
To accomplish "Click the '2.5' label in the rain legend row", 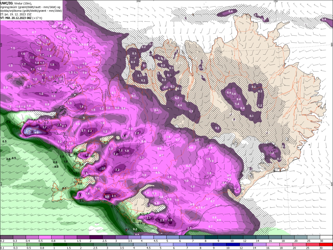I will pos(95,248).
